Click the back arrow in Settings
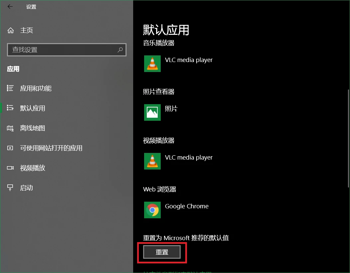The width and height of the screenshot is (350, 273). [x=10, y=7]
